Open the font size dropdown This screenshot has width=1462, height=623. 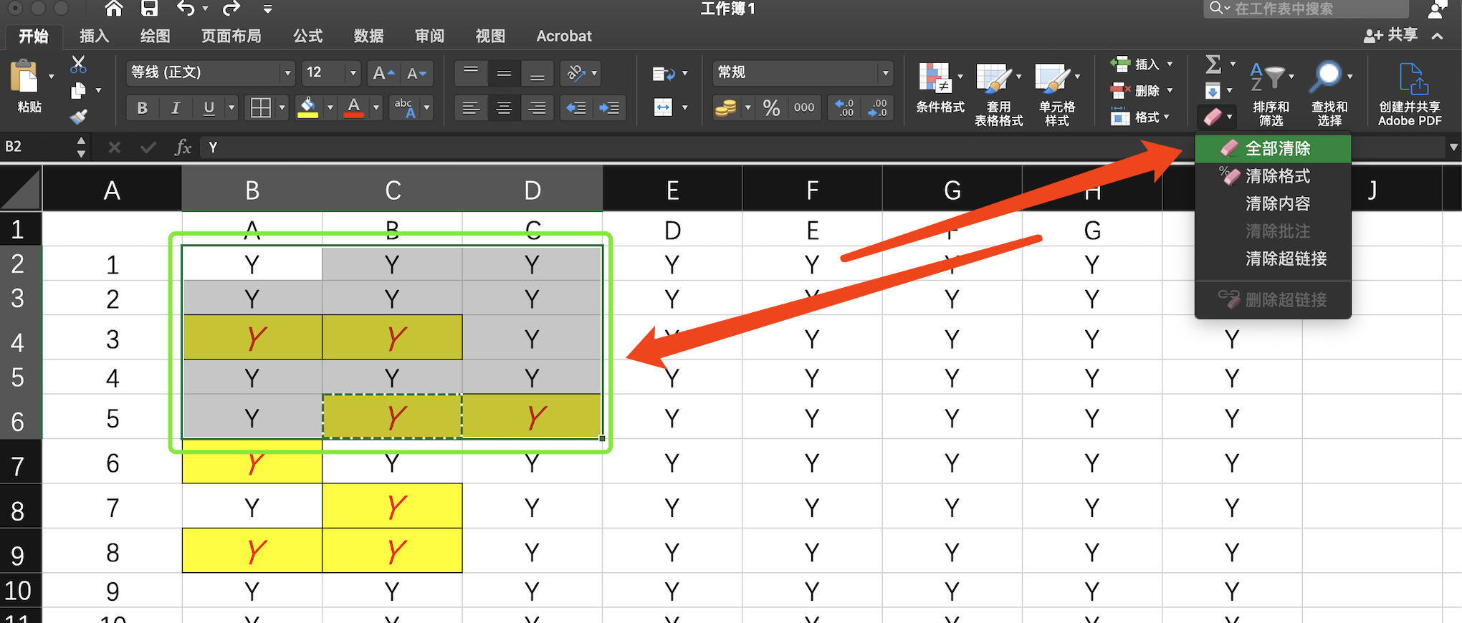tap(353, 72)
